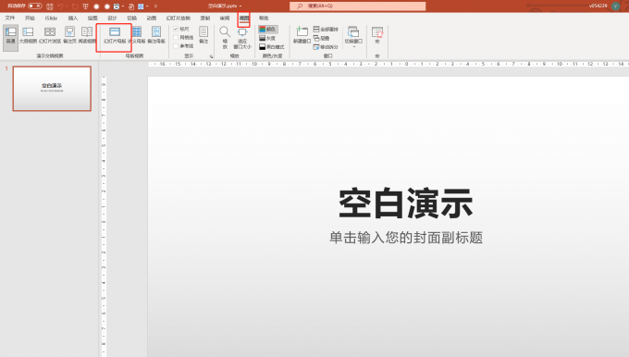Viewport: 629px width, 357px height.
Task: Open a New Window (新建窗口)
Action: [x=302, y=35]
